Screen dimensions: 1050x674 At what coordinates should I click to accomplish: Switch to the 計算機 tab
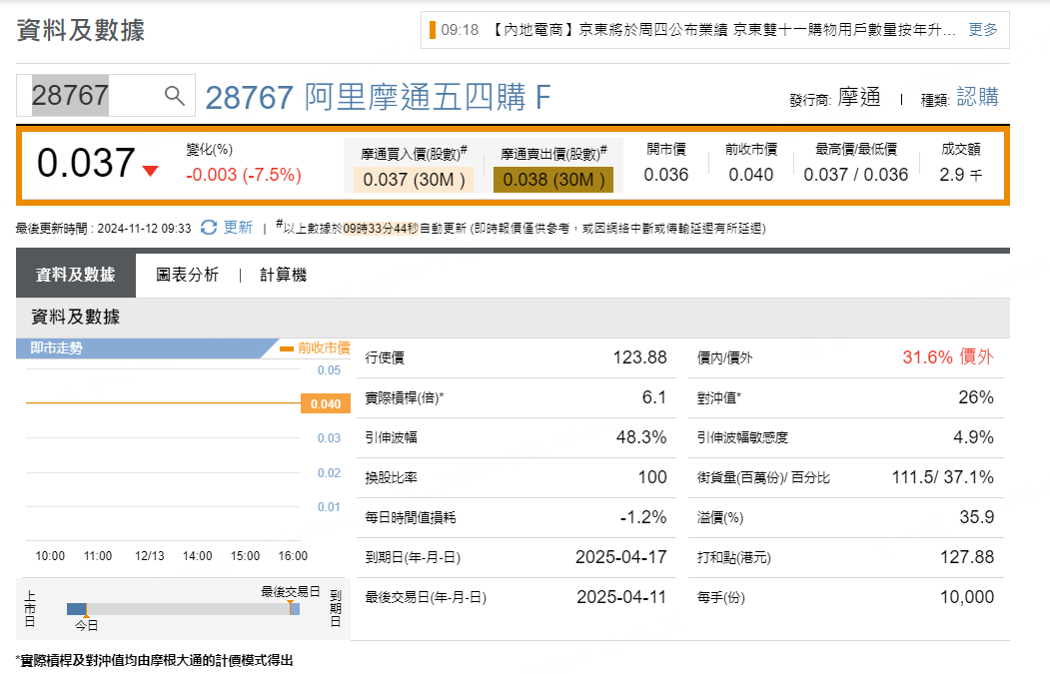click(284, 275)
